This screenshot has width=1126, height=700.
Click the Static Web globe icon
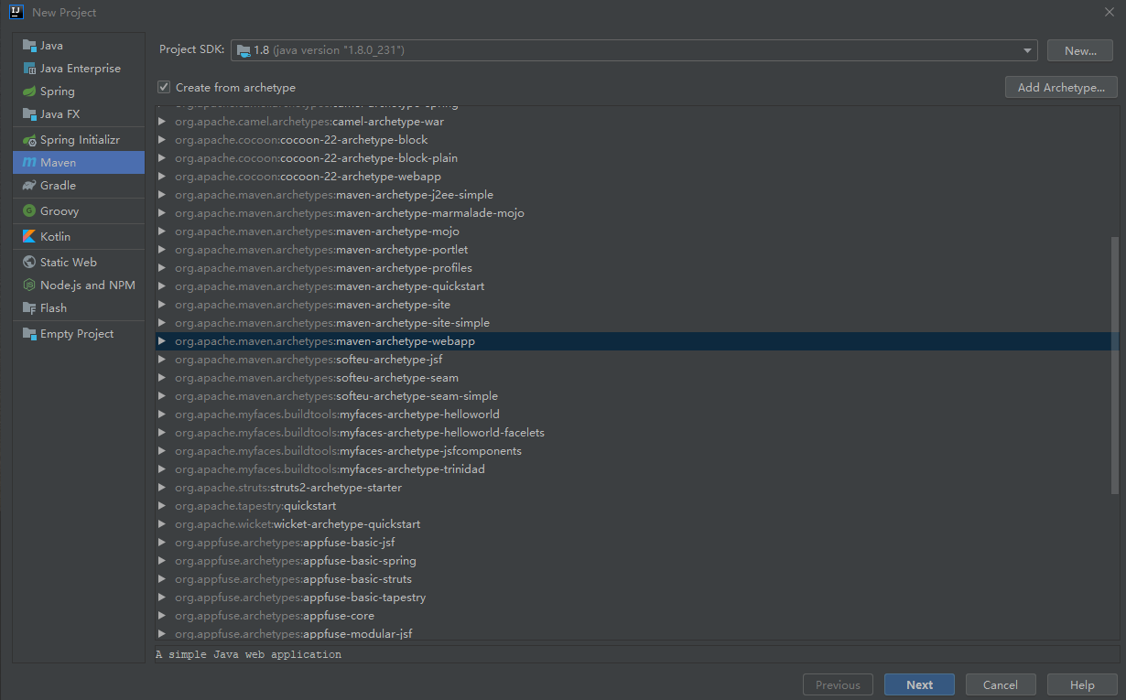(x=29, y=263)
